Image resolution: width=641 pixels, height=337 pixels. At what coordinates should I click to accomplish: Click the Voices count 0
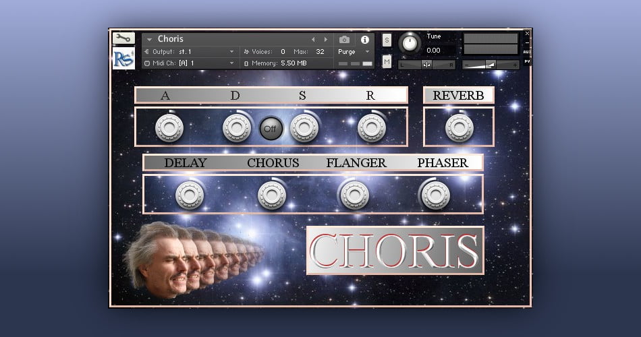click(283, 52)
